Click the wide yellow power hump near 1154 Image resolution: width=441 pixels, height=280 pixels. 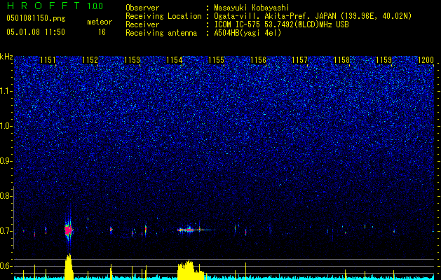pos(191,270)
